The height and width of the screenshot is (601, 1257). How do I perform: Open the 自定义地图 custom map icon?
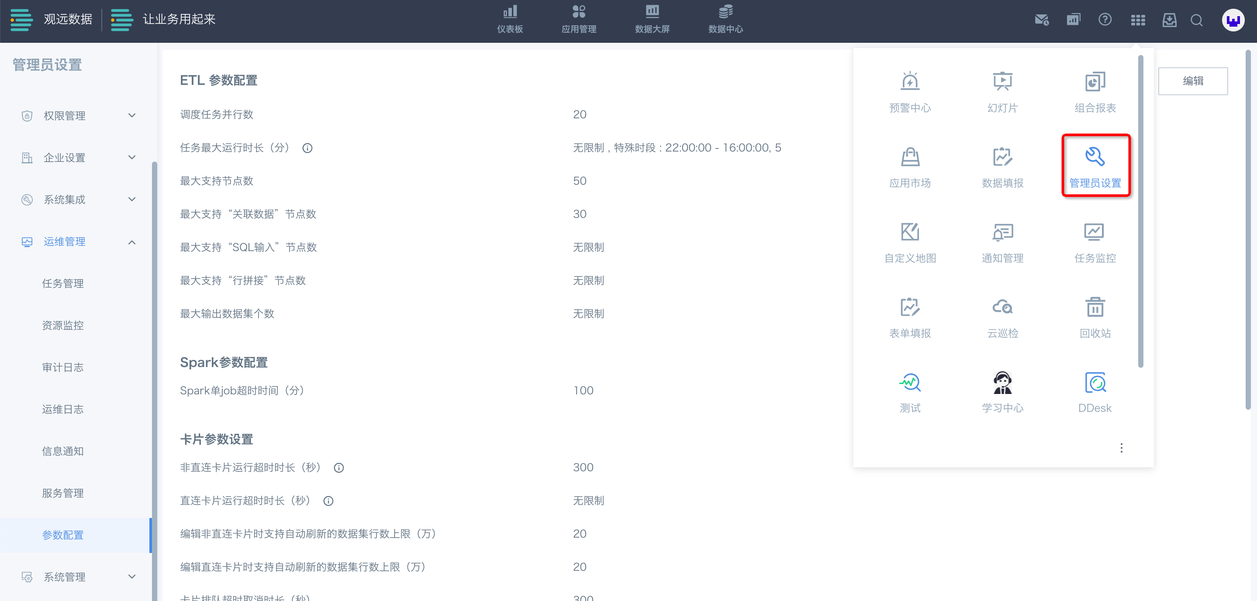[910, 242]
